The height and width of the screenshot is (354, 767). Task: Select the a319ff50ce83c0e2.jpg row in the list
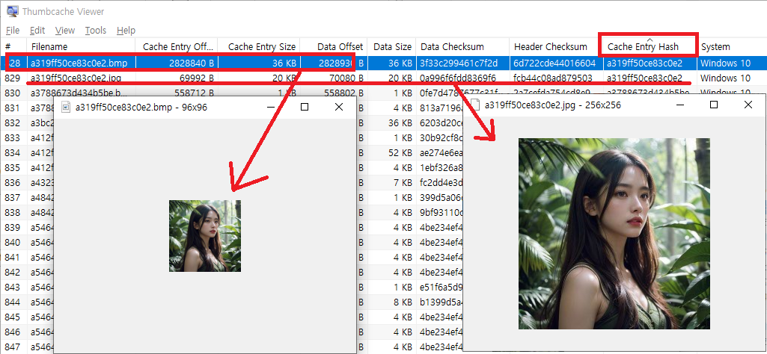pos(76,78)
